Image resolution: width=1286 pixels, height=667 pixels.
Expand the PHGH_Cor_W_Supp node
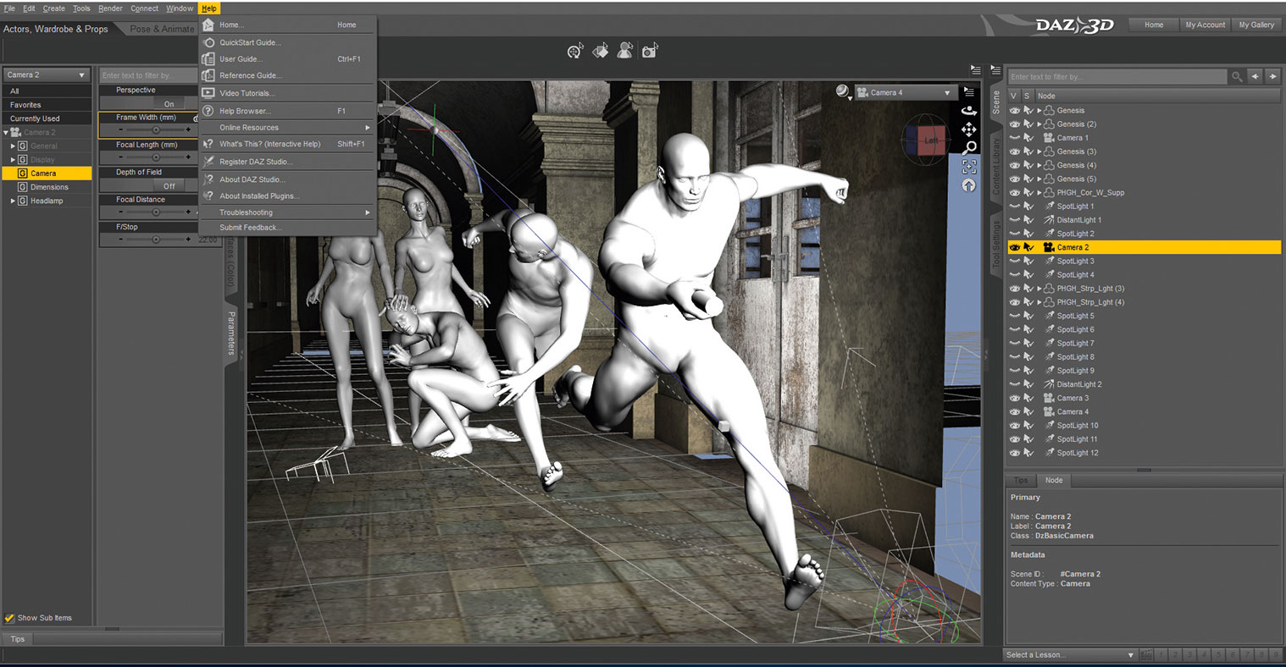[1039, 193]
